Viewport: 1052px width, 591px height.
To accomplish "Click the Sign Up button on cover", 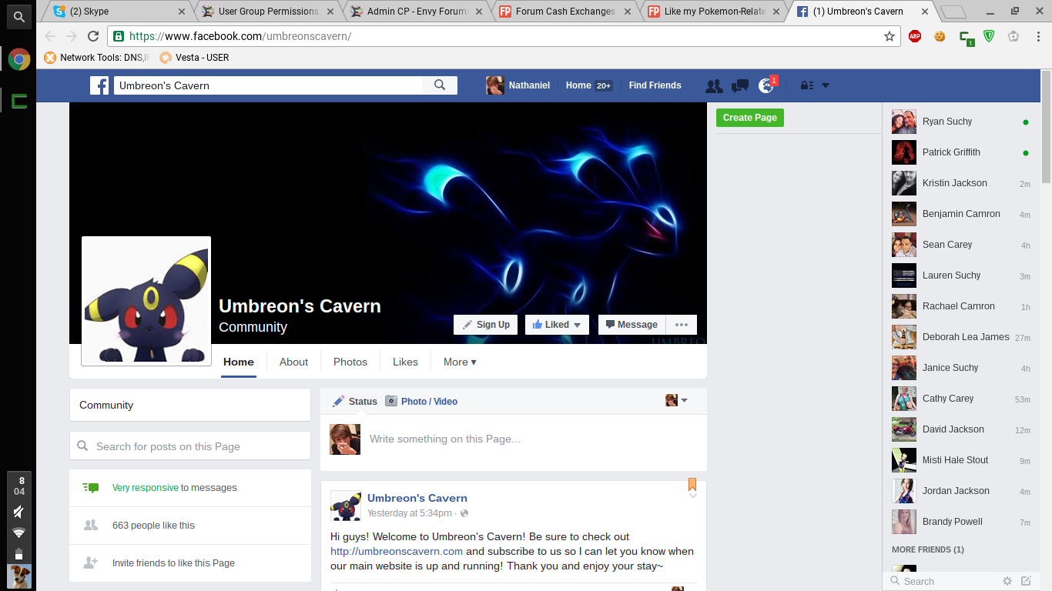I will [486, 325].
